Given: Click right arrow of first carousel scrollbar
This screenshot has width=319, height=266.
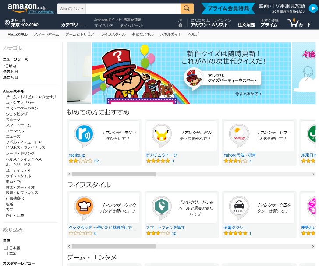Looking at the screenshot, I should pos(313,174).
